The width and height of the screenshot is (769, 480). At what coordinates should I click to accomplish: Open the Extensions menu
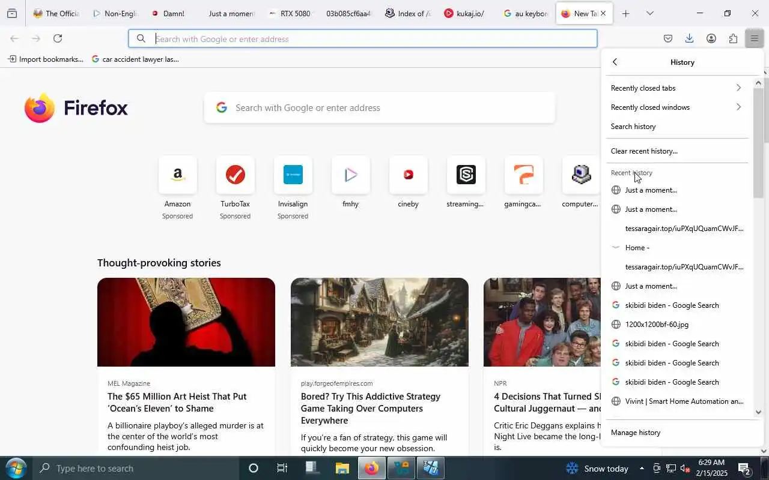tap(733, 38)
